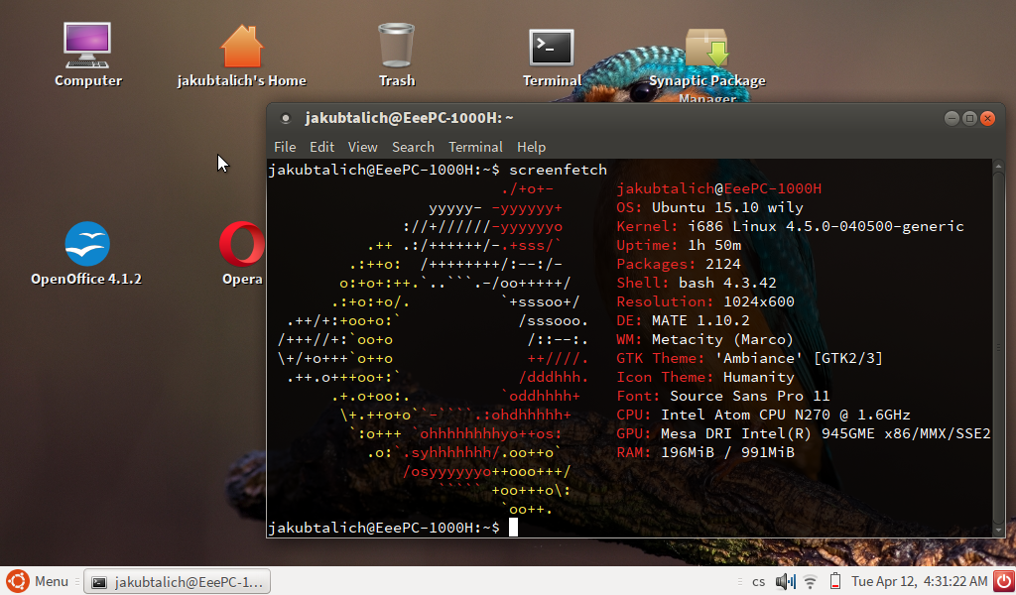Check the battery indicator icon
Screen dimensions: 1016x595
tap(835, 581)
